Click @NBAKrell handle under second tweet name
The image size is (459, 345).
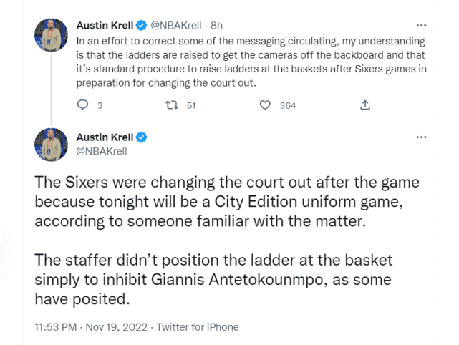102,151
